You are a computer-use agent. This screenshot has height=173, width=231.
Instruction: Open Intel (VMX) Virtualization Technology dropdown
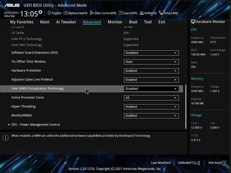pos(151,89)
